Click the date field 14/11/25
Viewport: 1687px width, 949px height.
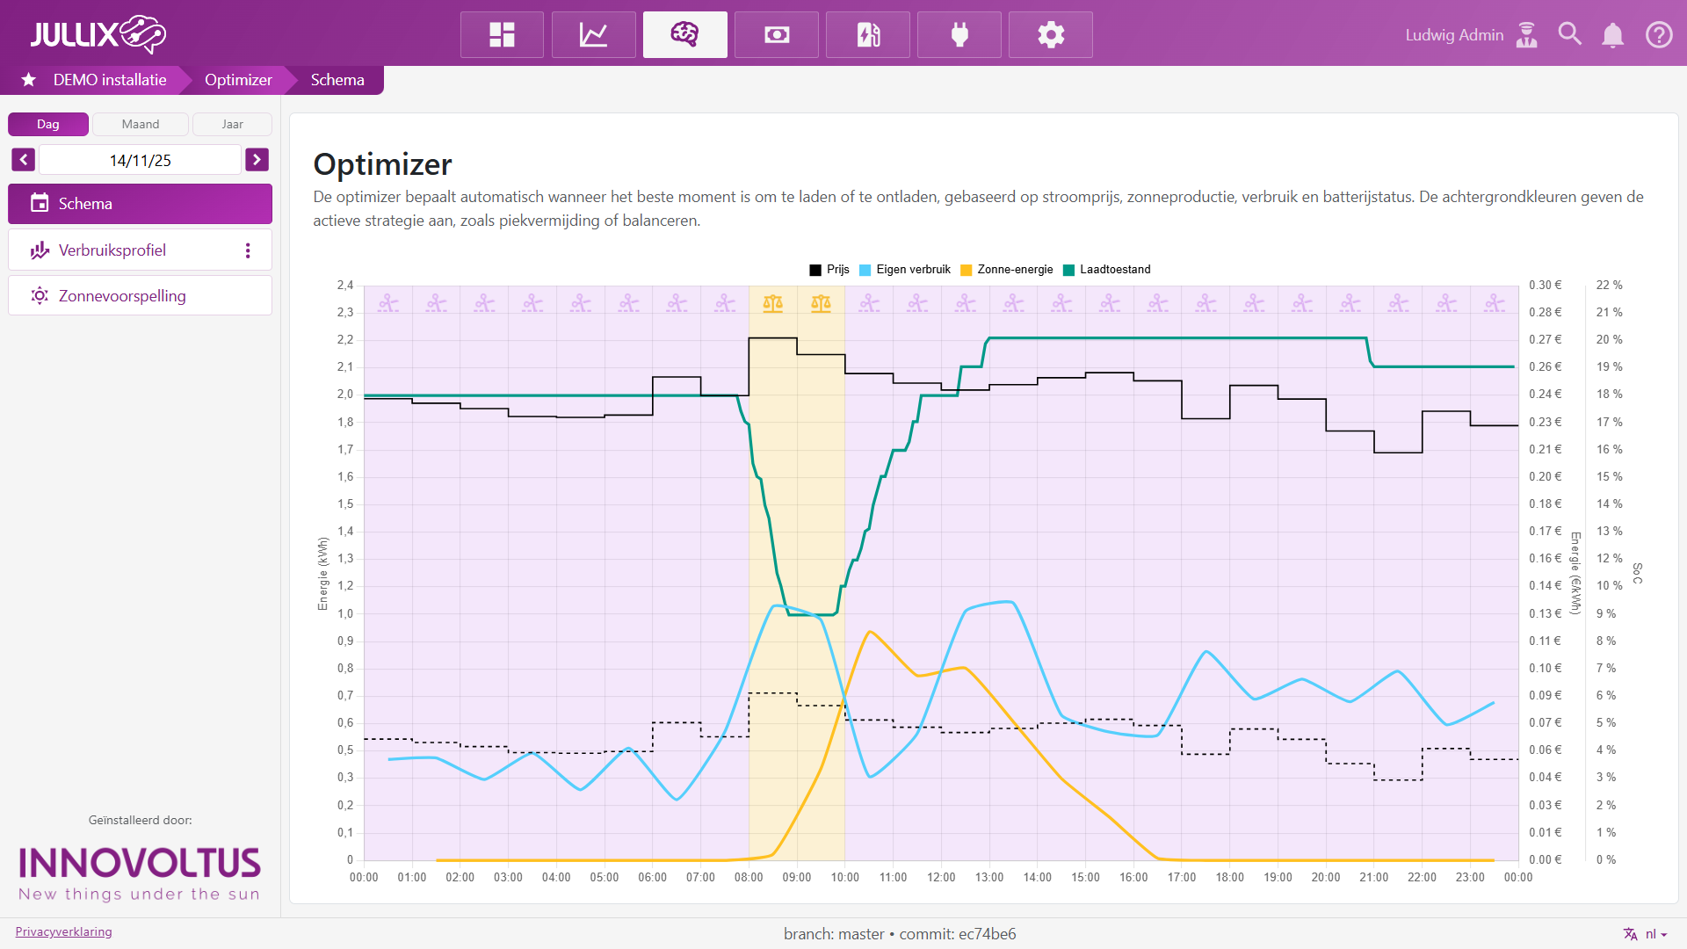[140, 160]
